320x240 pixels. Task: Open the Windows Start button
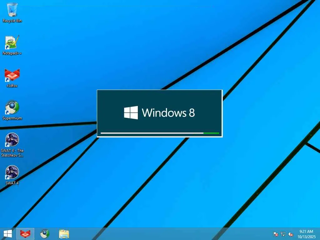click(x=8, y=234)
